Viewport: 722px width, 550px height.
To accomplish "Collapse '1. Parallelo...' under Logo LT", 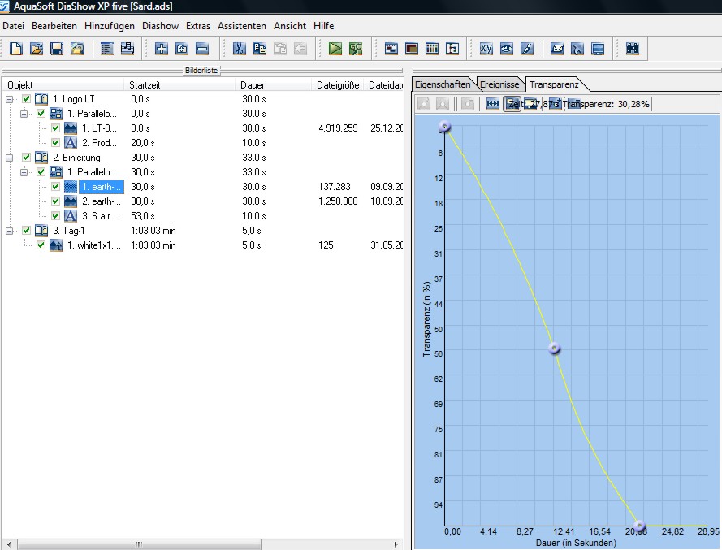I will (25, 114).
